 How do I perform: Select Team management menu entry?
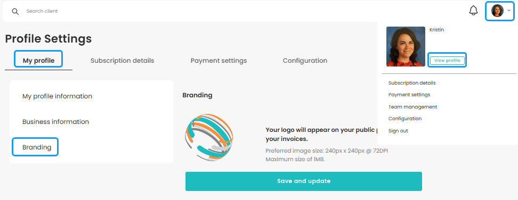pyautogui.click(x=412, y=107)
